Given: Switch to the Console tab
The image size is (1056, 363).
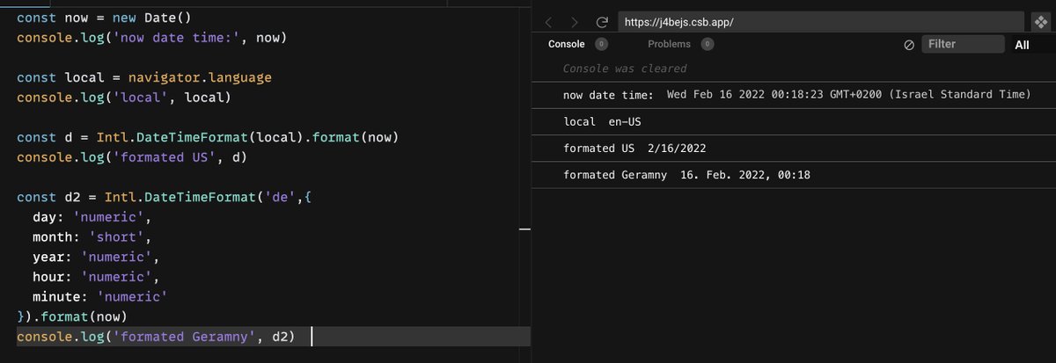Looking at the screenshot, I should (x=566, y=44).
